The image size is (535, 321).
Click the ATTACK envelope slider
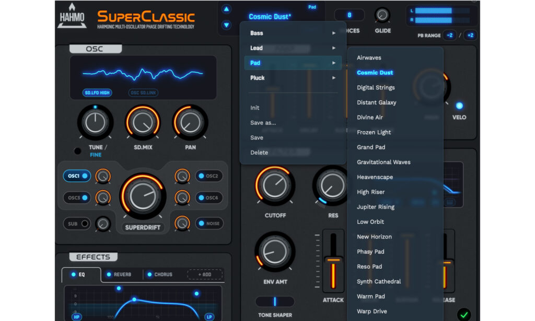[333, 261]
